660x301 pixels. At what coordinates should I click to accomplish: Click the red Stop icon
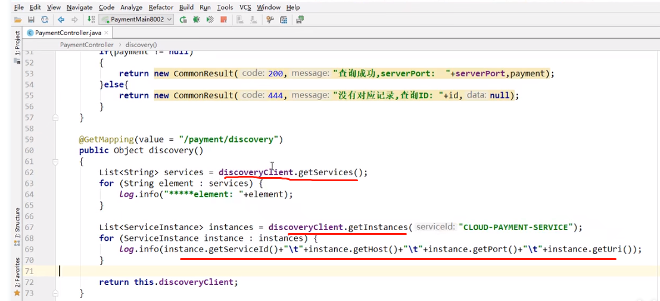coord(224,19)
